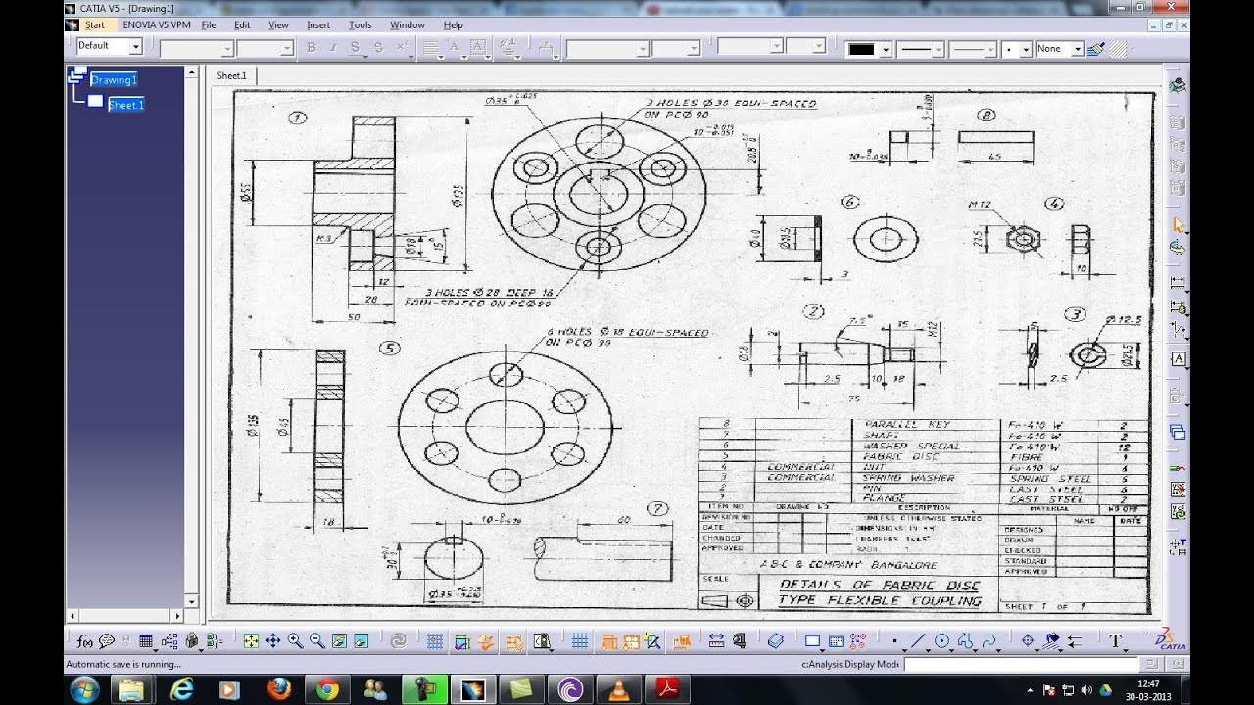Viewport: 1254px width, 705px height.
Task: Open the Formula f(x) tool
Action: [85, 641]
